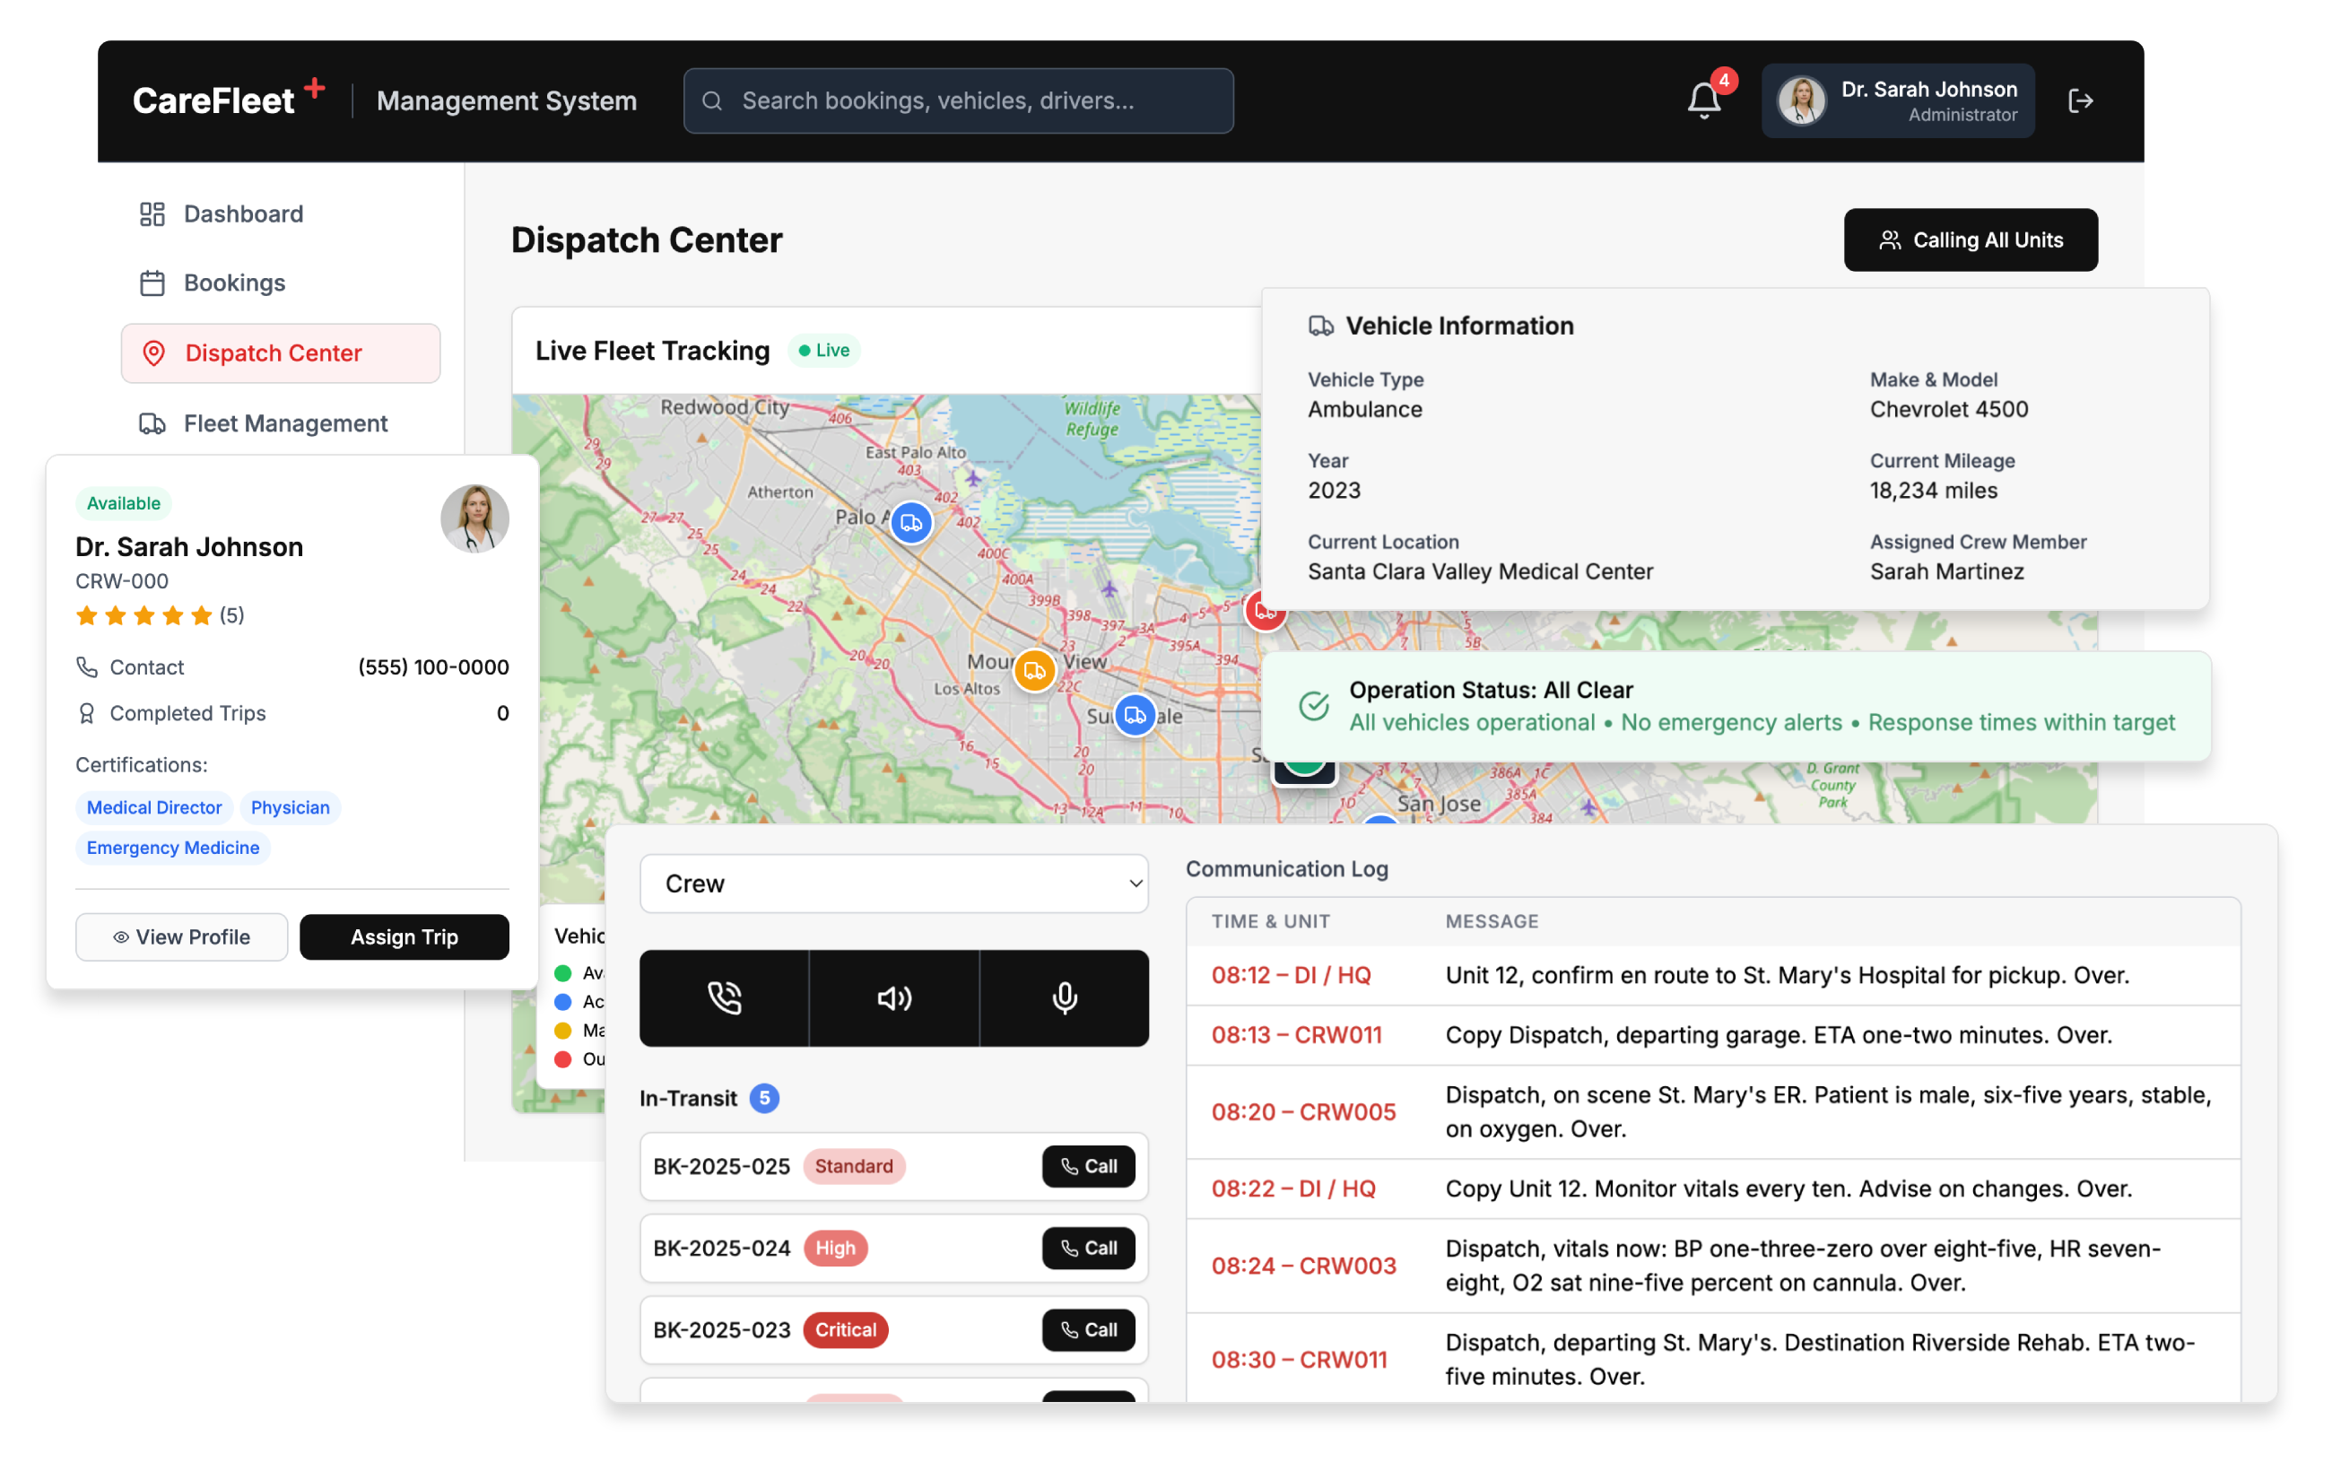
Task: Click the blue vehicle marker near Palo Alto
Action: click(910, 523)
